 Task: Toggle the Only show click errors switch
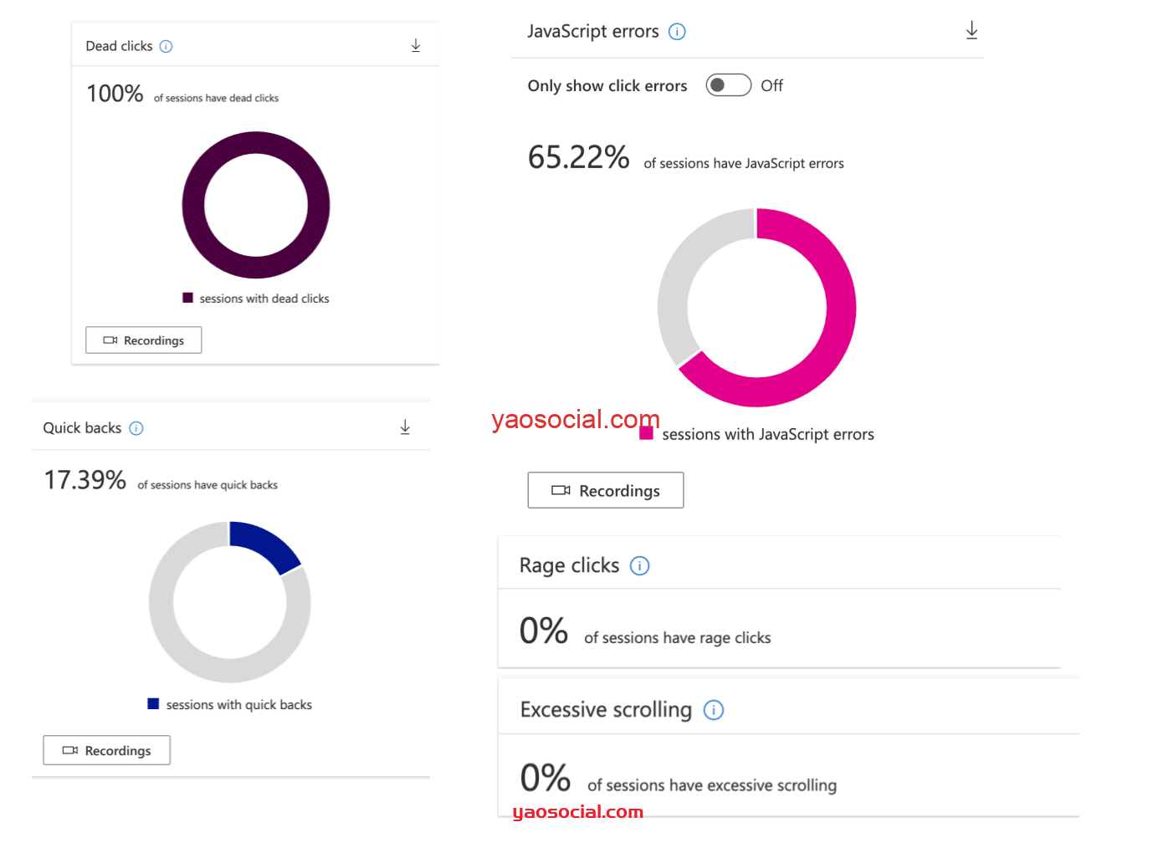tap(728, 85)
